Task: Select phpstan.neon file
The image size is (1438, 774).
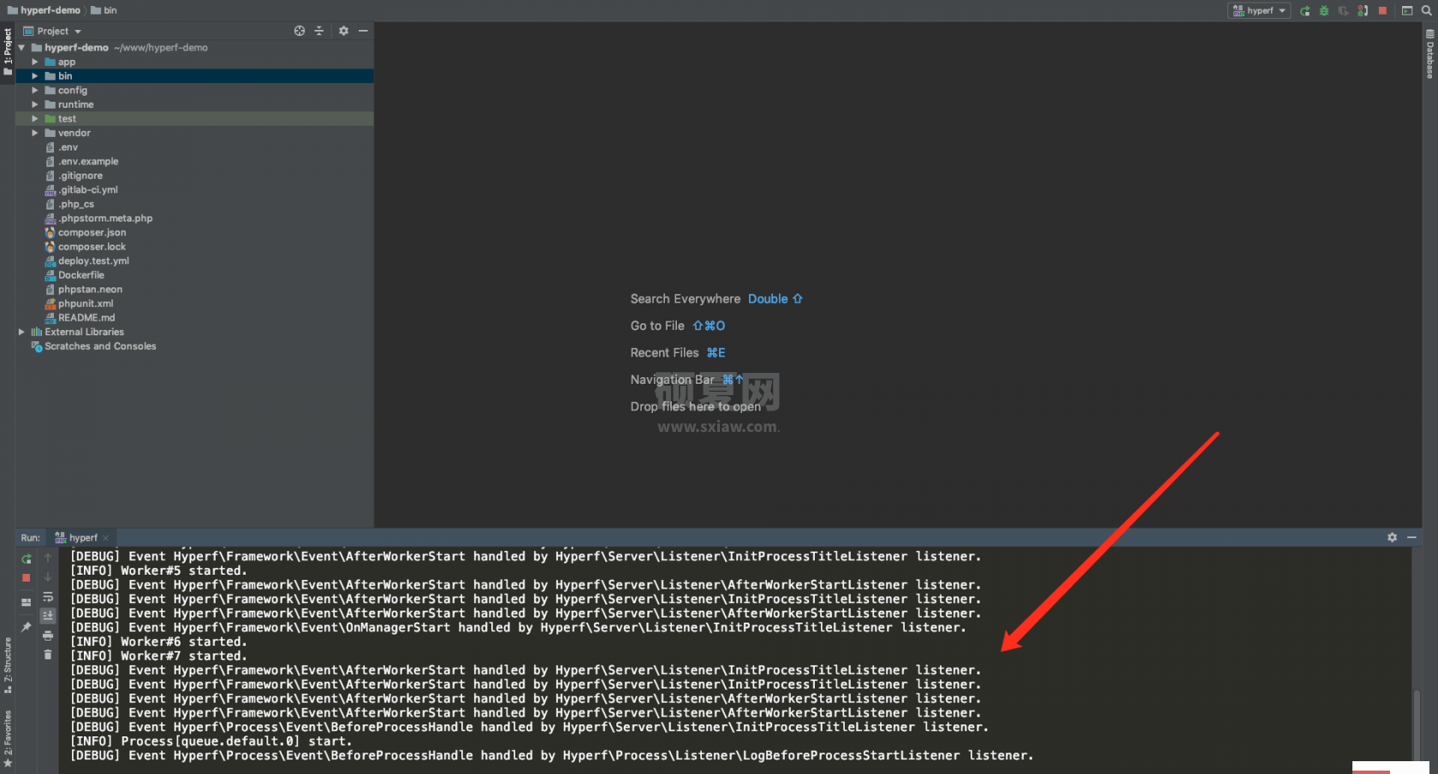Action: [x=84, y=290]
